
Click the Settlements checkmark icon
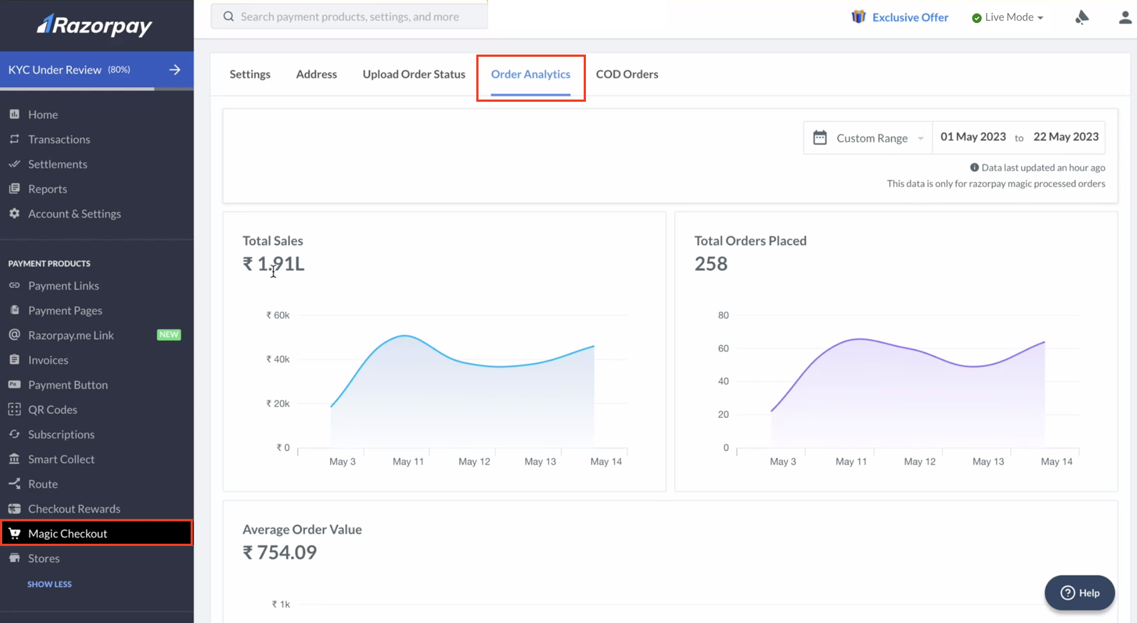(15, 164)
